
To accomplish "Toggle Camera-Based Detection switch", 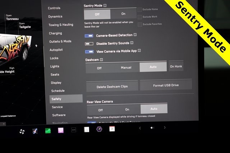I will coord(89,36).
